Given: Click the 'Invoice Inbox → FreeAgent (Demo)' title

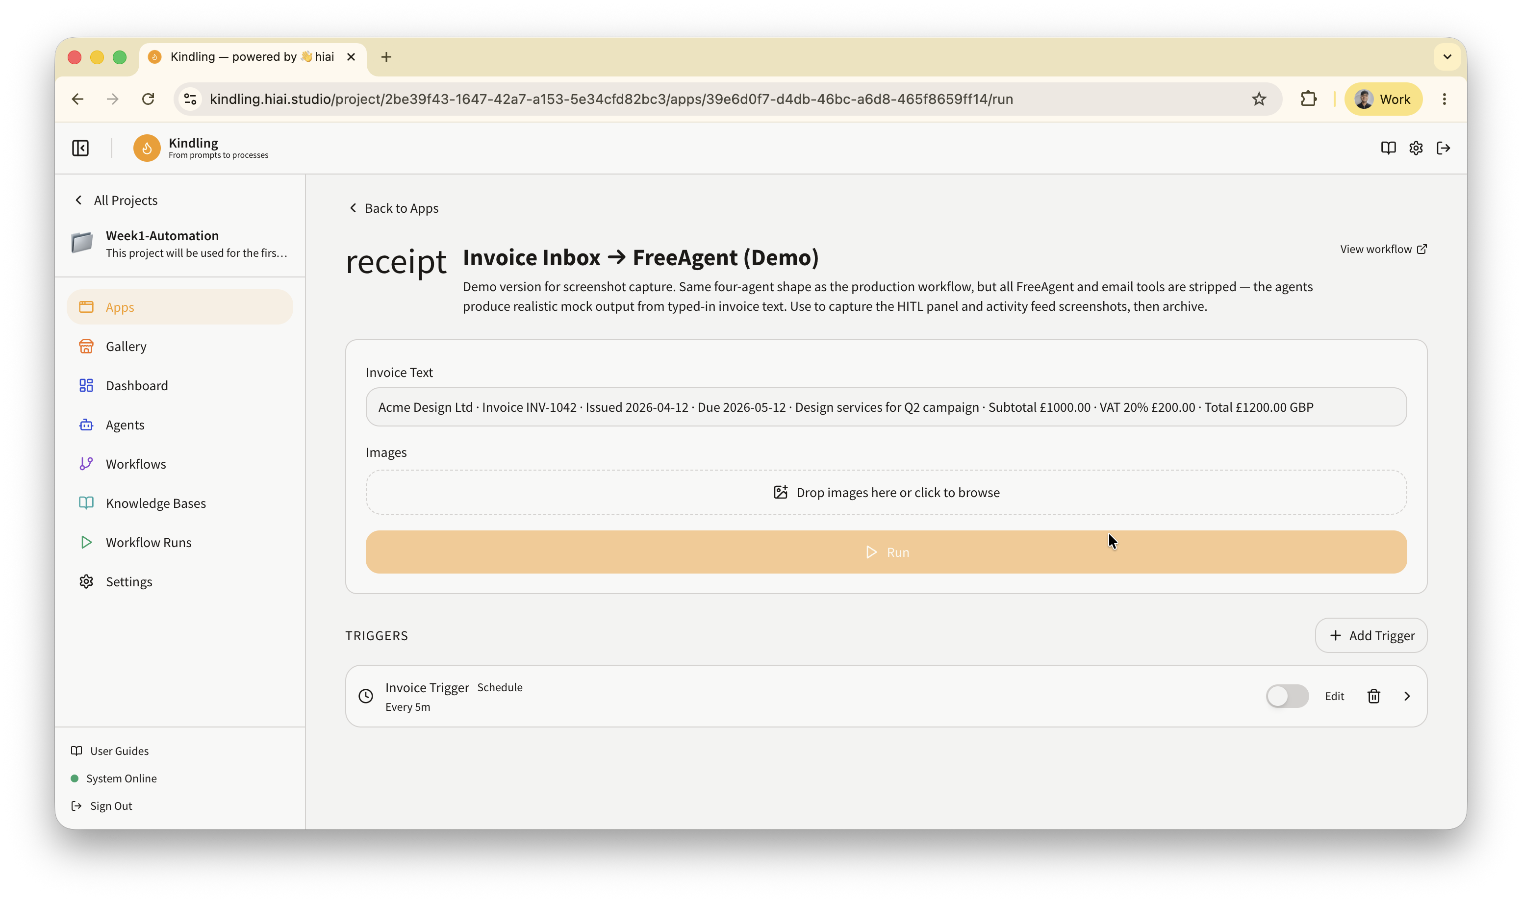Looking at the screenshot, I should tap(641, 258).
